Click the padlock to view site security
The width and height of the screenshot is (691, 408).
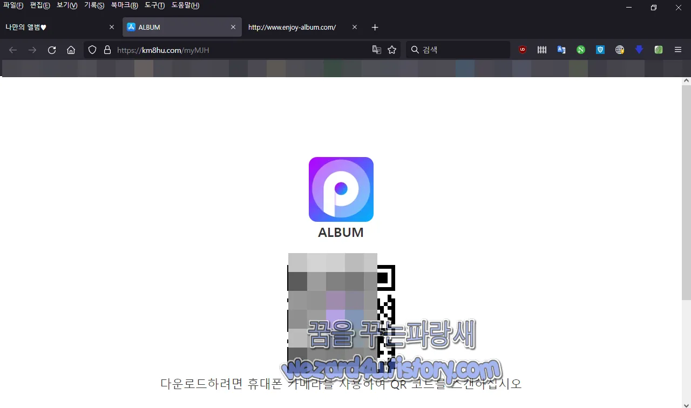[106, 50]
